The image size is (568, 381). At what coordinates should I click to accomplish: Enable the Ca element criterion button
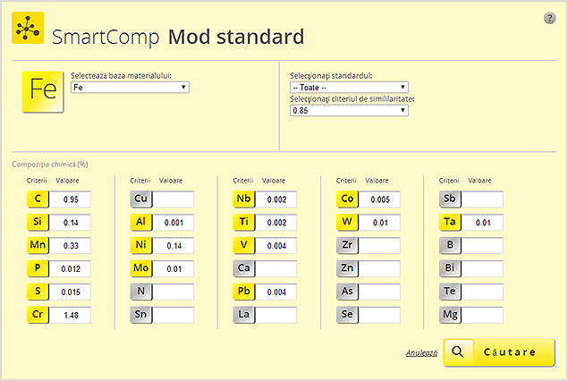[x=244, y=268]
